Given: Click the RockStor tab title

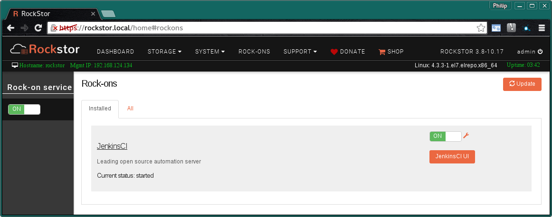Looking at the screenshot, I should tap(36, 14).
